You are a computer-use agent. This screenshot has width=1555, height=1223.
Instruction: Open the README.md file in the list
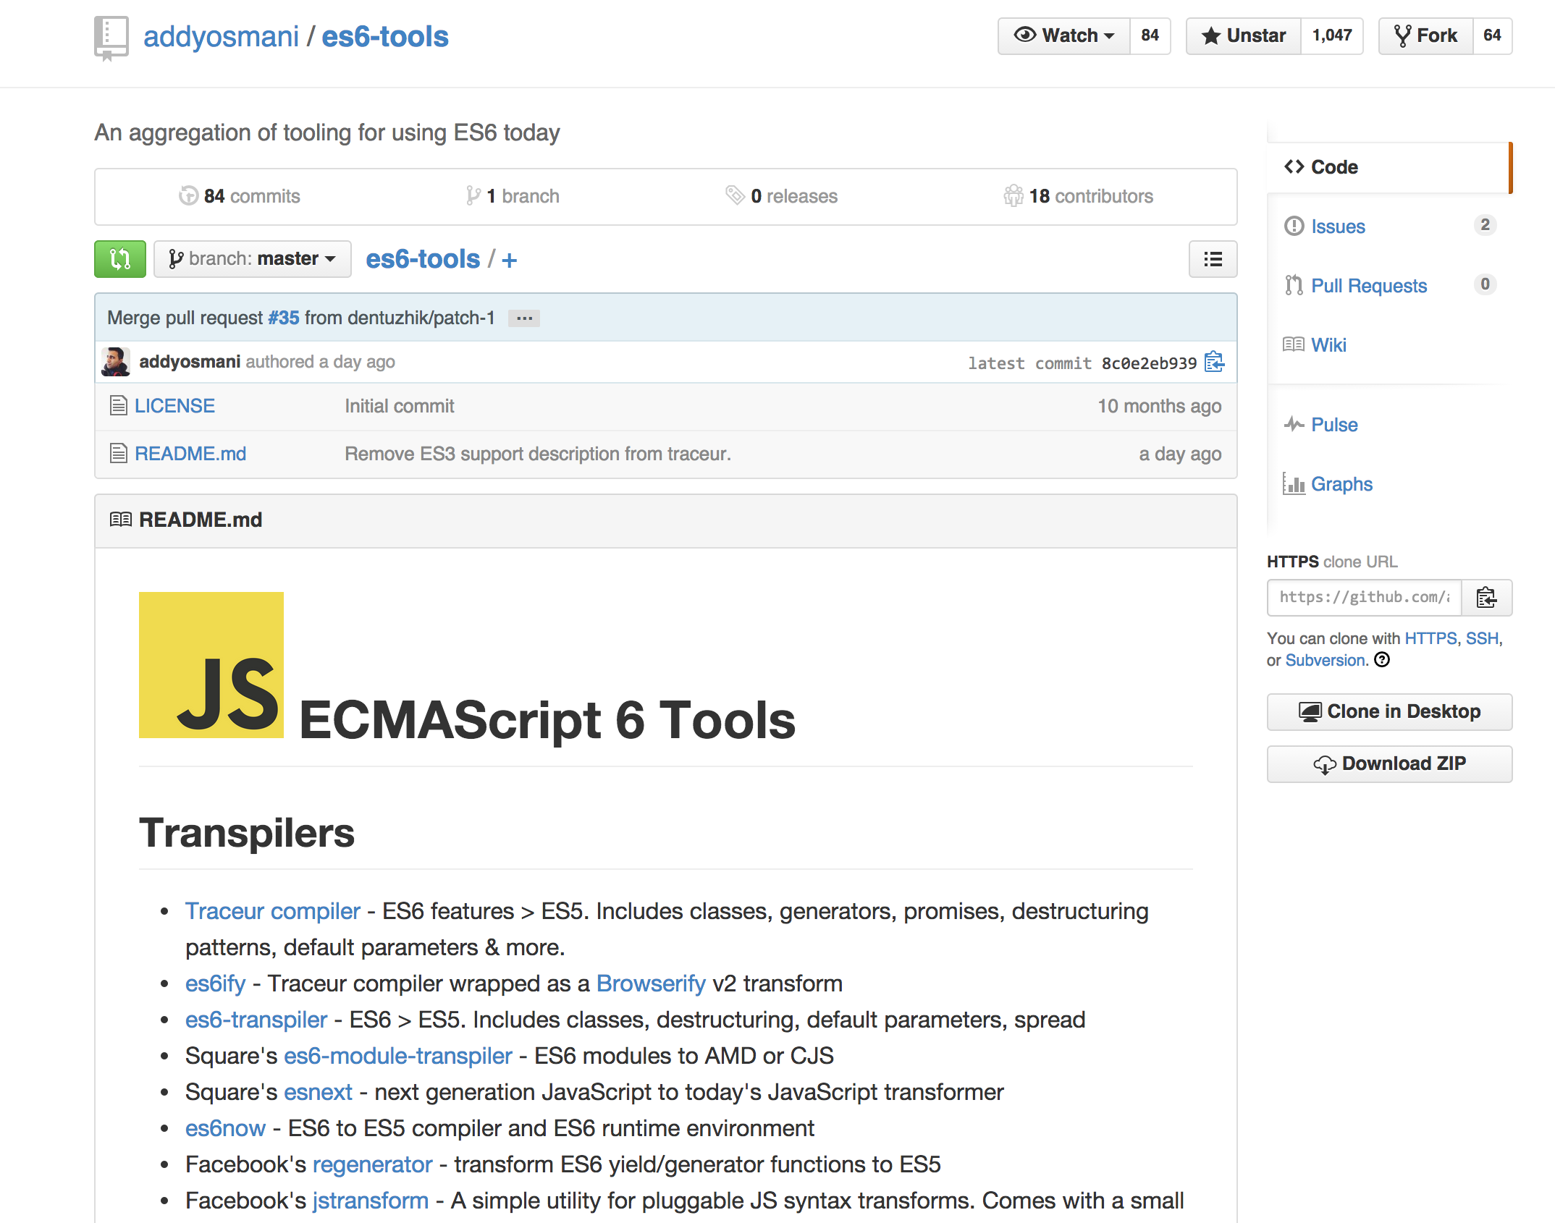point(190,454)
